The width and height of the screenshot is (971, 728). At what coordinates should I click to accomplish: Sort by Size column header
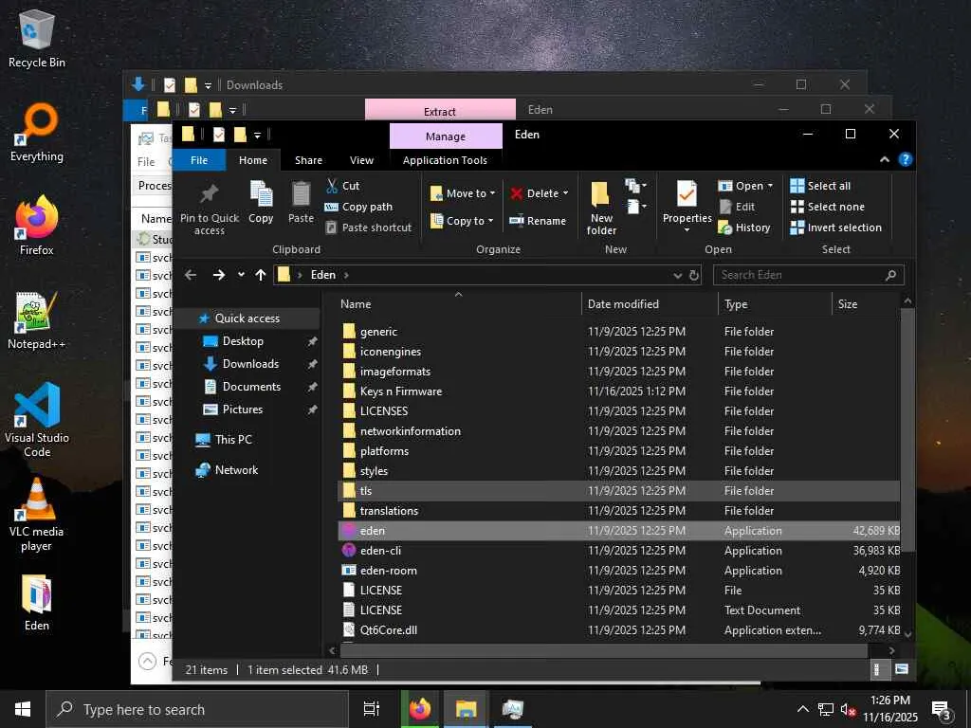click(x=866, y=304)
